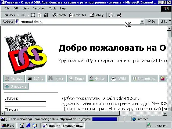Click the vertical scrollbar down arrow
The width and height of the screenshot is (172, 129).
[x=169, y=109]
